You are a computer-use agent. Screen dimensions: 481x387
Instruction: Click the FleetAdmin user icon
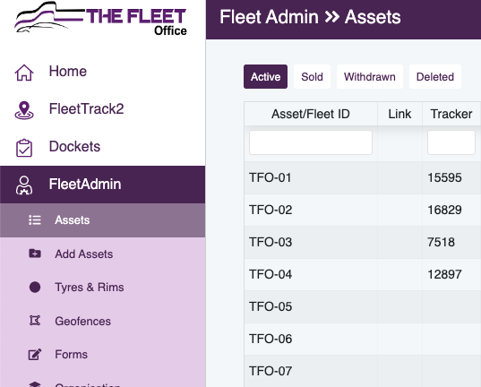point(24,185)
